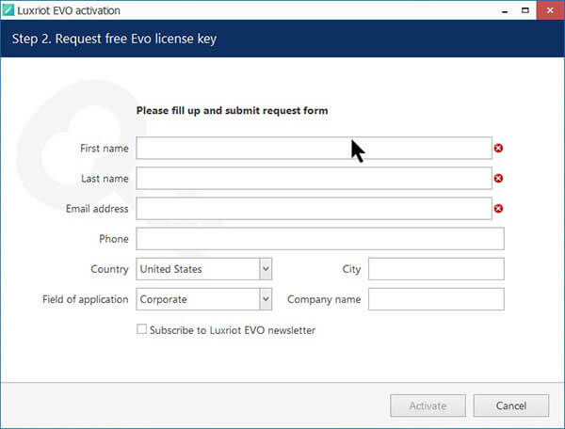Image resolution: width=565 pixels, height=429 pixels.
Task: Click the Phone input field
Action: tap(320, 239)
